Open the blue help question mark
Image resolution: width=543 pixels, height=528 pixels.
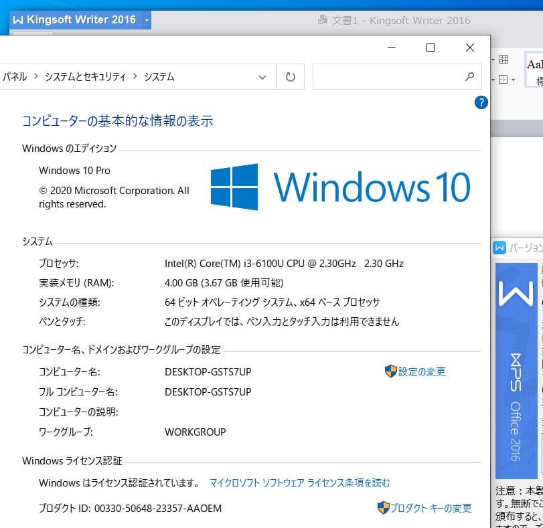481,102
